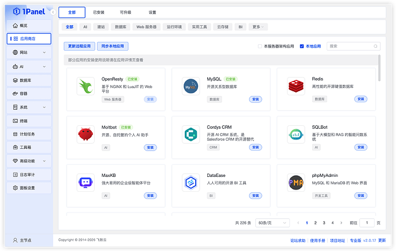Uncheck the 本地应用 checkbox

[x=302, y=46]
